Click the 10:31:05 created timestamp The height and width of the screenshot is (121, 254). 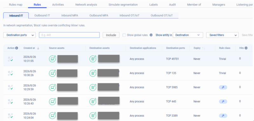tap(29, 61)
